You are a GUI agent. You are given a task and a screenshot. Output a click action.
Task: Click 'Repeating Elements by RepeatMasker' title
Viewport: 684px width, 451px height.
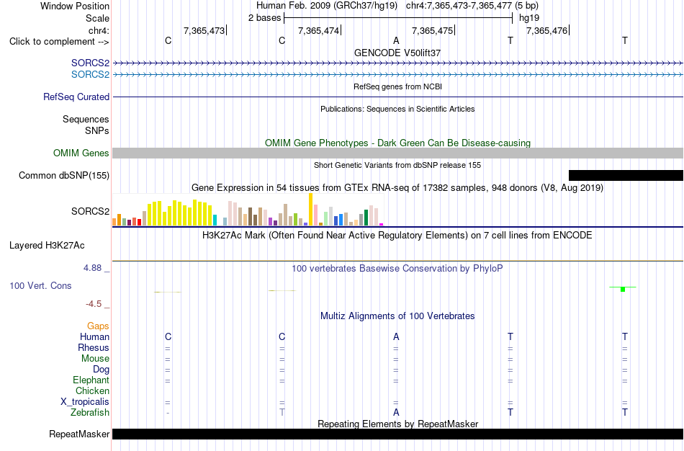pyautogui.click(x=397, y=424)
